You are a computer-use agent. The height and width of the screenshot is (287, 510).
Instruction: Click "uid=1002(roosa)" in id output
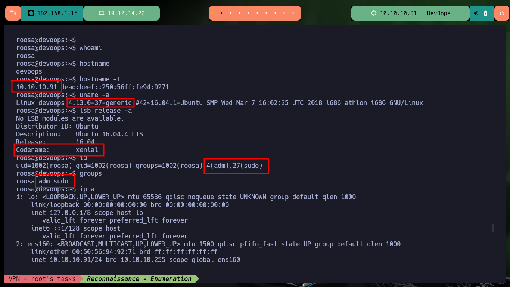(44, 166)
